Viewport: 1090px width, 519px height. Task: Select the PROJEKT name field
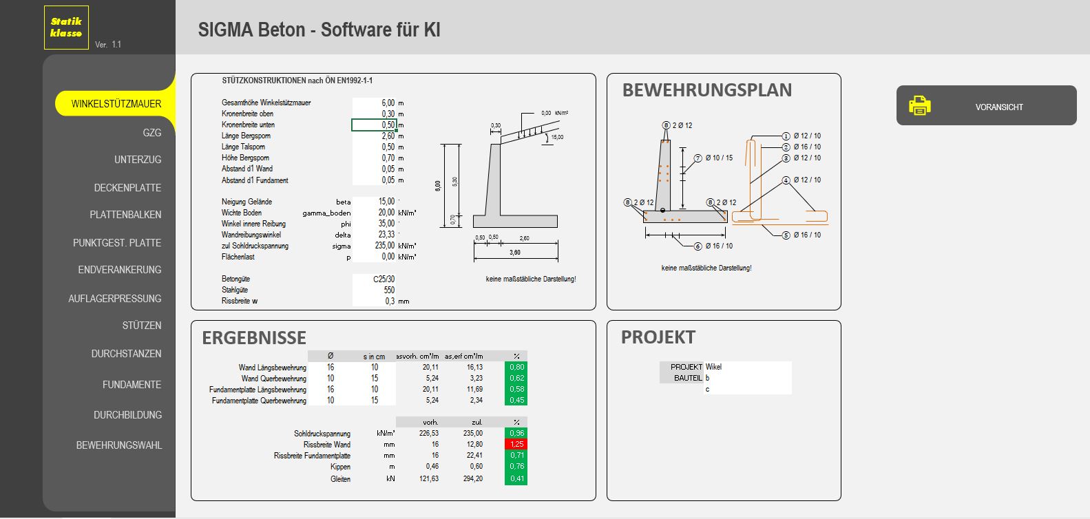(x=747, y=367)
